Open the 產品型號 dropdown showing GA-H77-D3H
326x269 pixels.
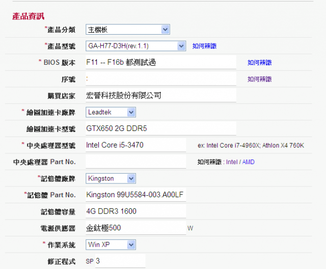[135, 46]
